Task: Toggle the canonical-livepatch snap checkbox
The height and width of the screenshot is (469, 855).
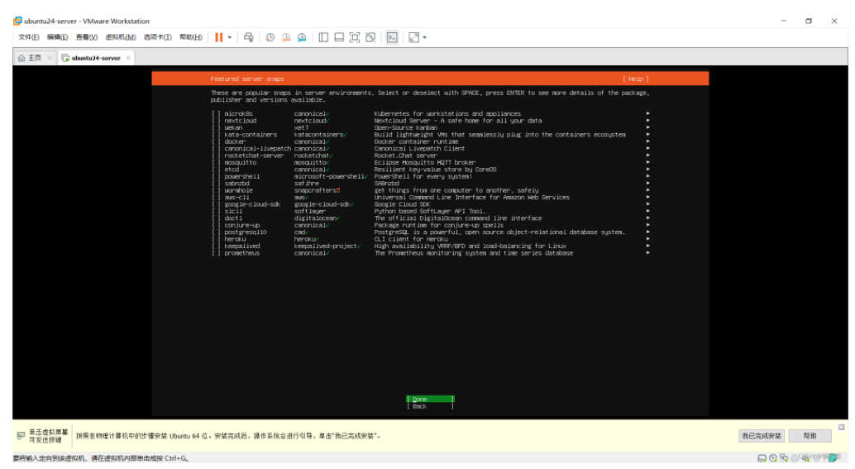Action: coord(216,149)
